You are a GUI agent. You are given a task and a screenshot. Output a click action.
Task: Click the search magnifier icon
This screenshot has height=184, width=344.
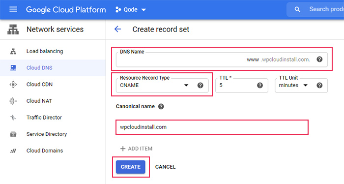(x=297, y=9)
